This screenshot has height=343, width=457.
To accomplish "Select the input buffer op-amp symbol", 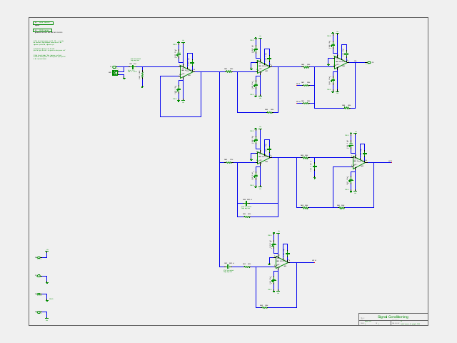I will click(186, 71).
